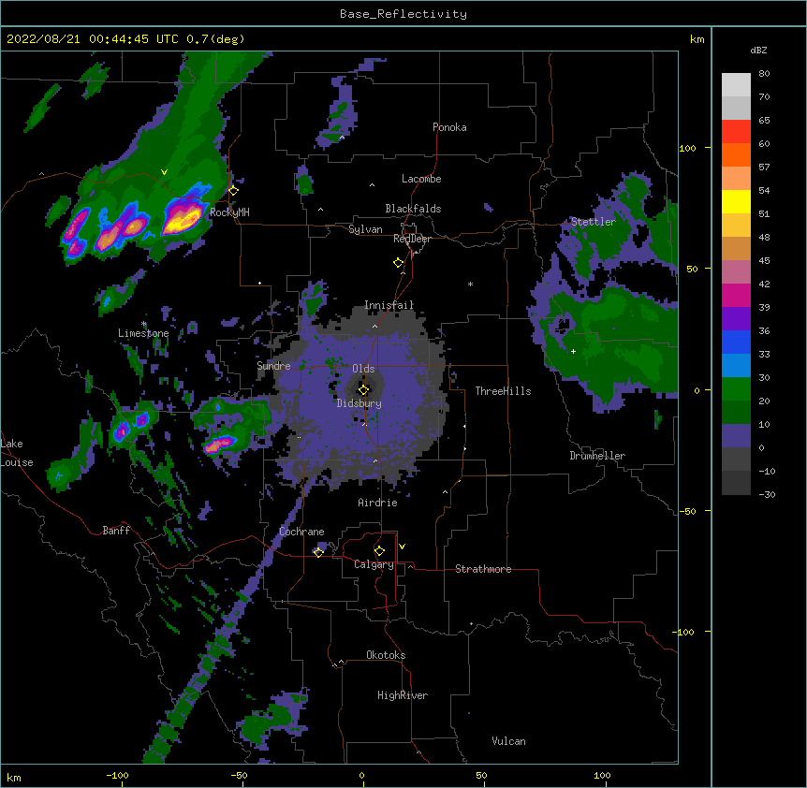Pick the light gray 70-80 dBZ legend swatch
Image resolution: width=807 pixels, height=788 pixels.
[736, 85]
